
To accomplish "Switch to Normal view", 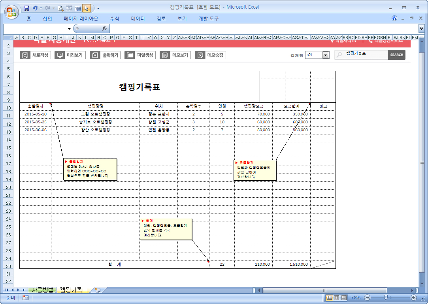I will [330, 298].
